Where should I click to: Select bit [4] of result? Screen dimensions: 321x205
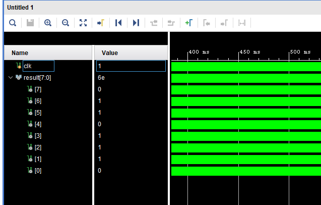38,124
